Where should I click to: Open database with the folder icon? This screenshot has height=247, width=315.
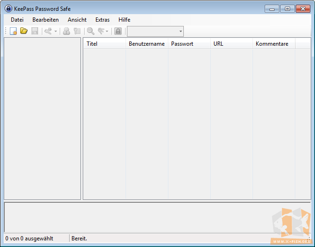pos(24,31)
